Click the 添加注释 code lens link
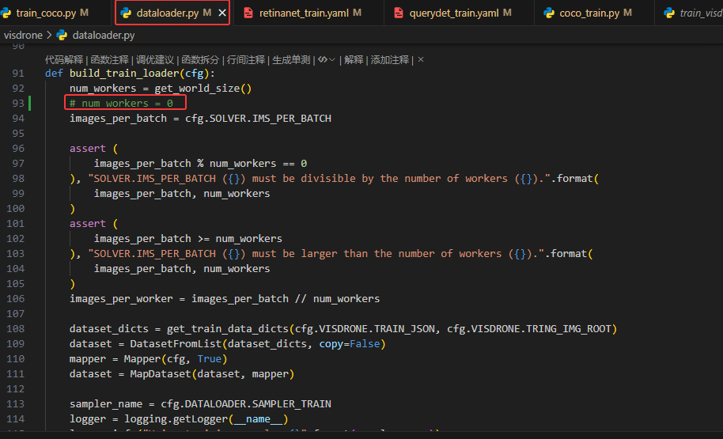This screenshot has width=723, height=439. (x=390, y=60)
